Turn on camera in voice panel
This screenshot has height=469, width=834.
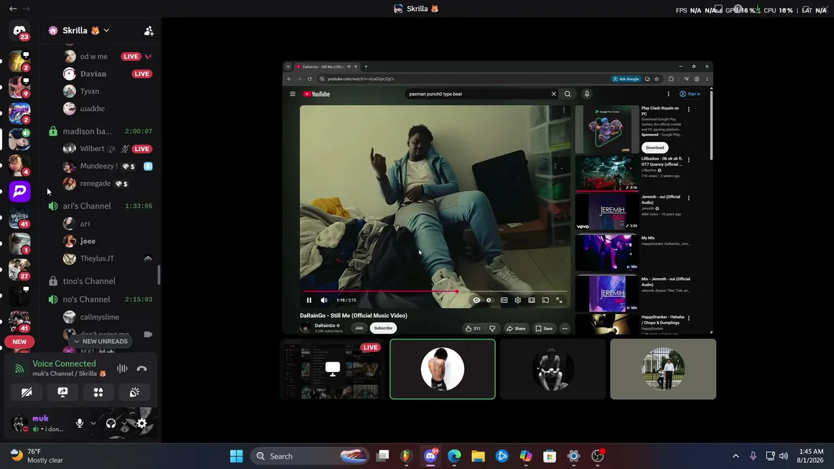(x=27, y=392)
